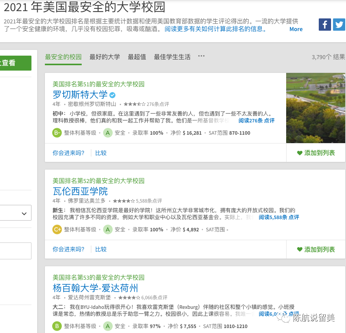This screenshot has width=346, height=333.
Task: Click 佛罗里达奥兰多 location text
Action: 87,201
